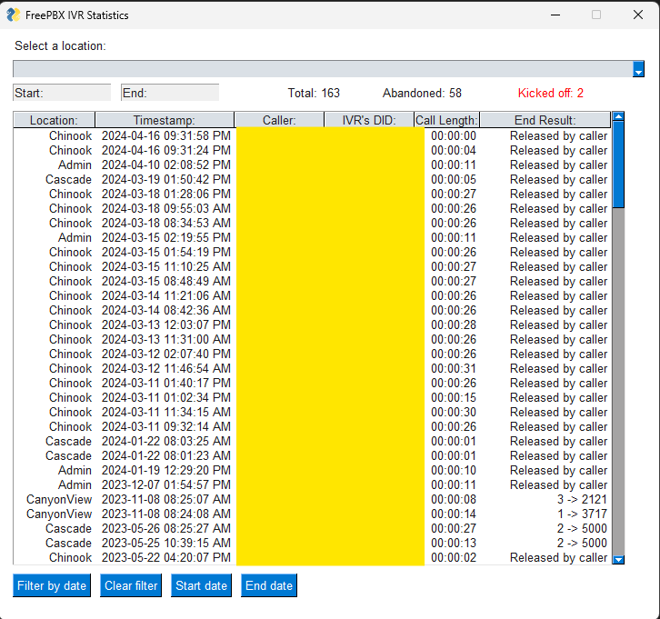Click the Abandoned: 58 label
This screenshot has height=619, width=660.
pos(422,93)
